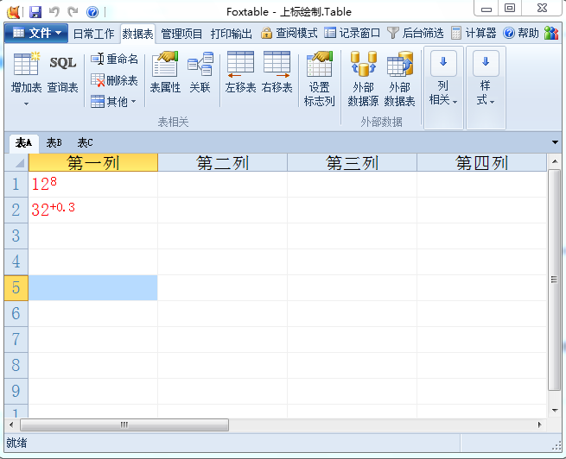
Task: Open the SQL 查询表 tool
Action: 63,74
